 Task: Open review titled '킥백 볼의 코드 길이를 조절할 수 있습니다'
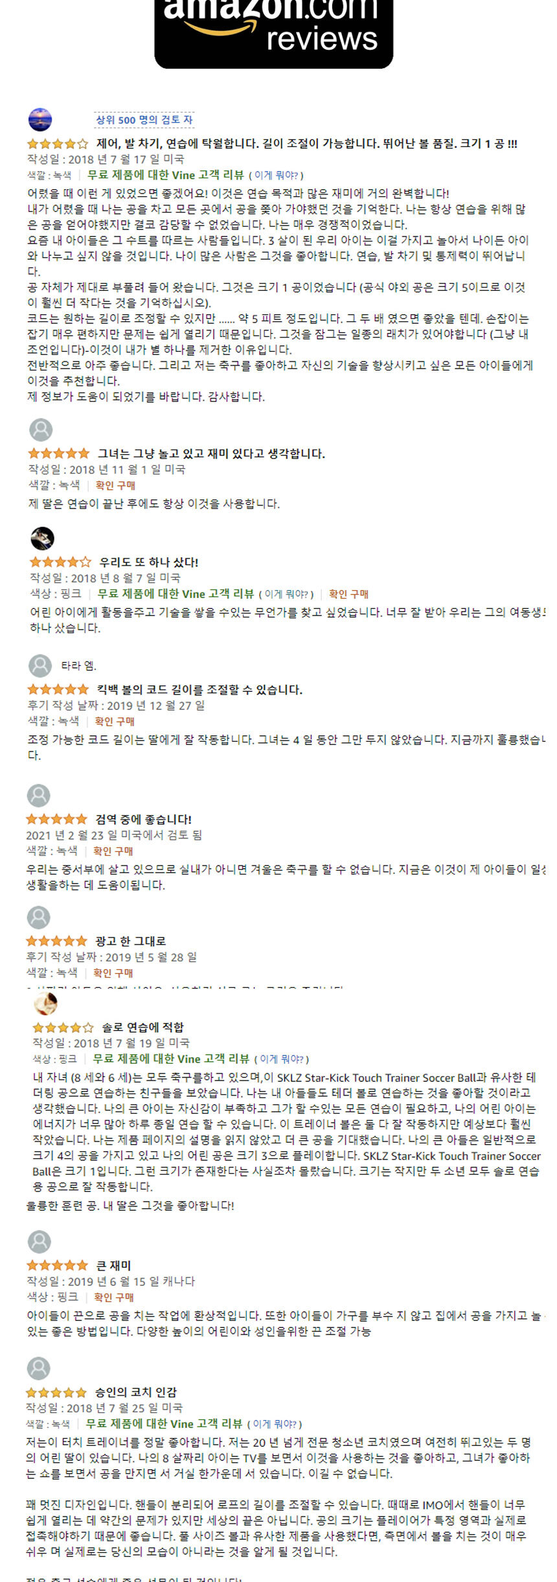point(199,690)
